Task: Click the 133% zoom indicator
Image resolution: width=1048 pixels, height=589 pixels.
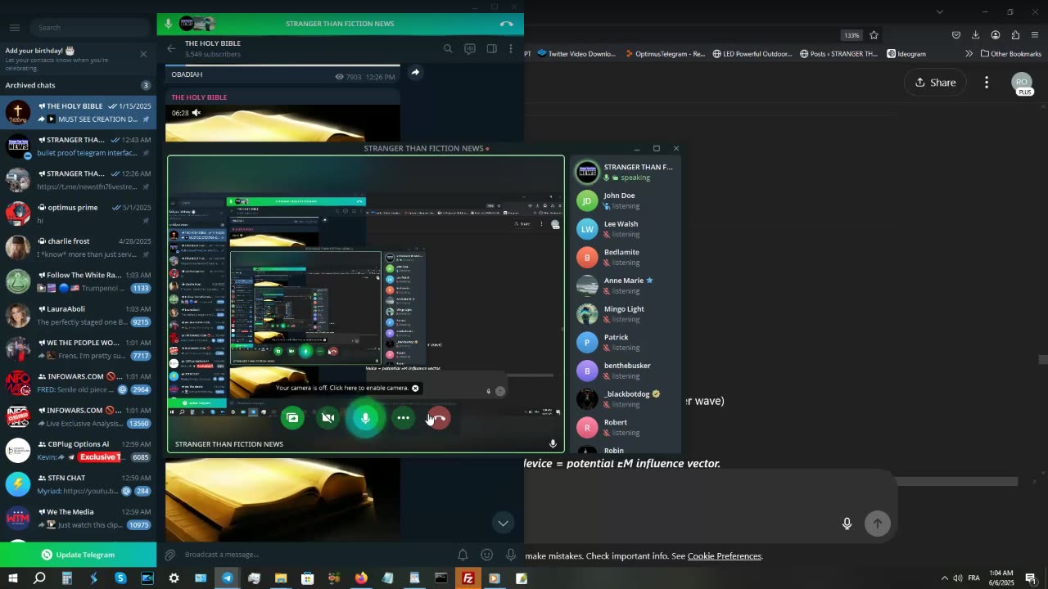Action: 851,35
